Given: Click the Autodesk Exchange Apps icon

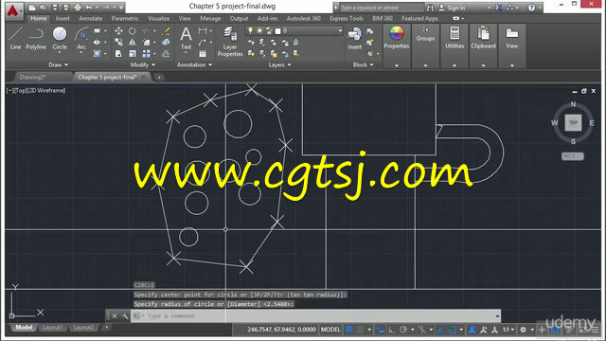Looking at the screenshot, I should (x=499, y=8).
